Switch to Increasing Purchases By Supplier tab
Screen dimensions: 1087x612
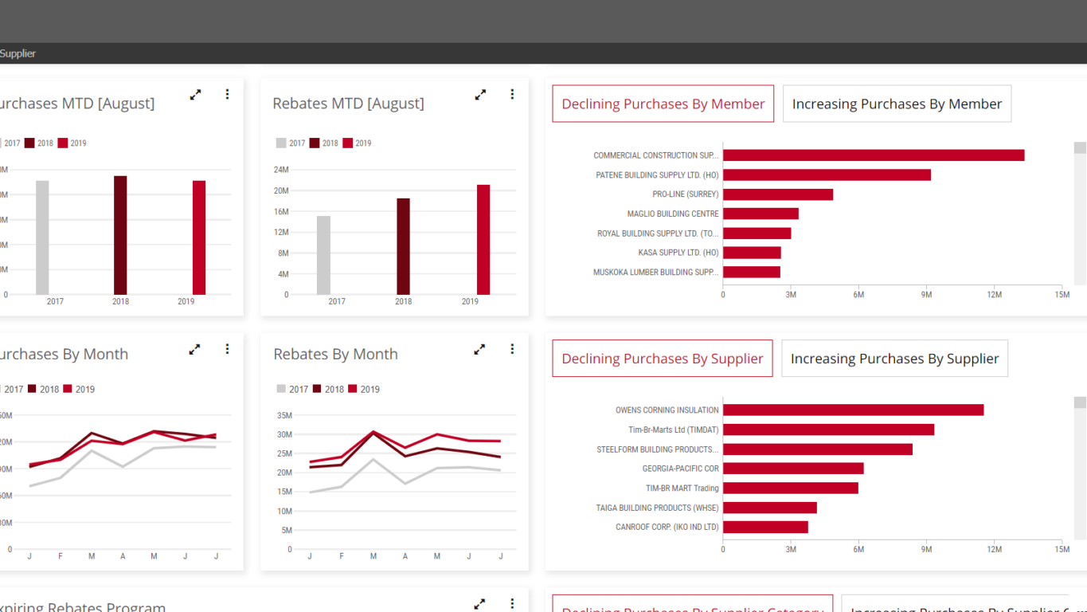(x=894, y=359)
